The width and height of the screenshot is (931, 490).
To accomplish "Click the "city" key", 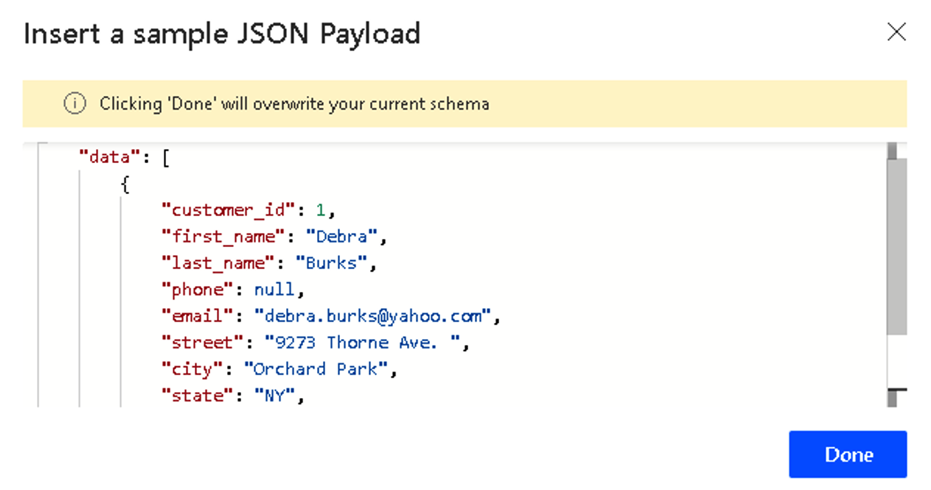I will pos(191,369).
